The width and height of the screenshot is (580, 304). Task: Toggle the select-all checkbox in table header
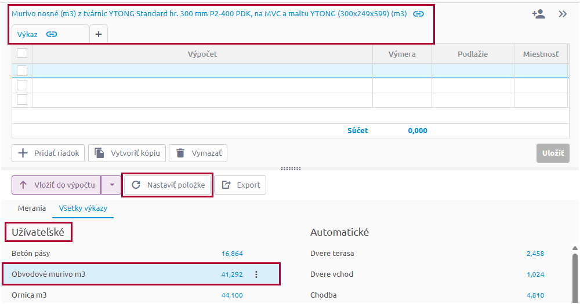(22, 54)
